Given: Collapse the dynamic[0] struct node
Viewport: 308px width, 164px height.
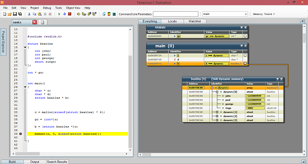Looking at the screenshot, I should pos(217,92).
